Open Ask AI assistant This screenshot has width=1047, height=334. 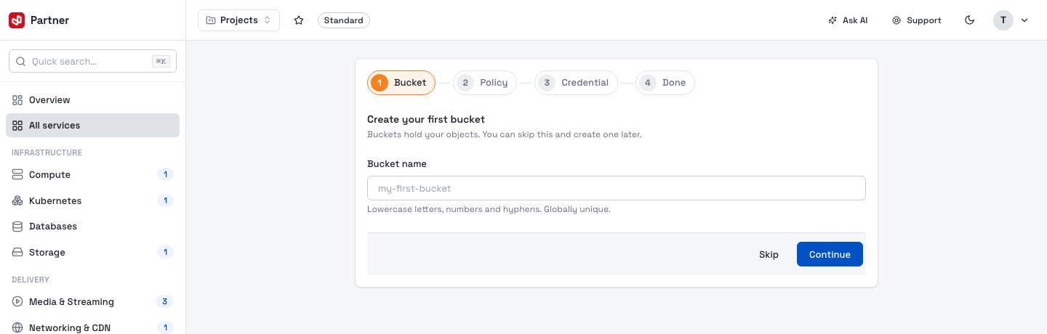point(848,20)
